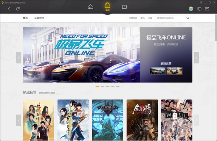
Task: Click the game search input field
Action: (x=170, y=18)
